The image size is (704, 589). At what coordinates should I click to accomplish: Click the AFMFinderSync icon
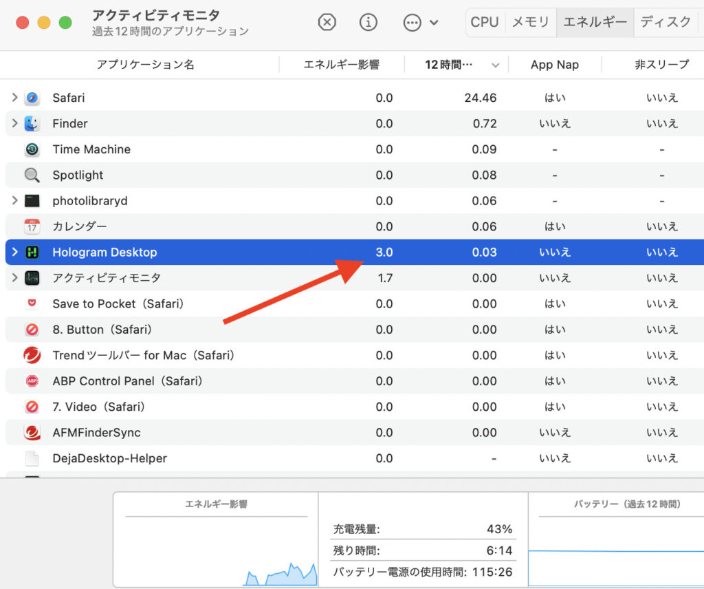[32, 432]
